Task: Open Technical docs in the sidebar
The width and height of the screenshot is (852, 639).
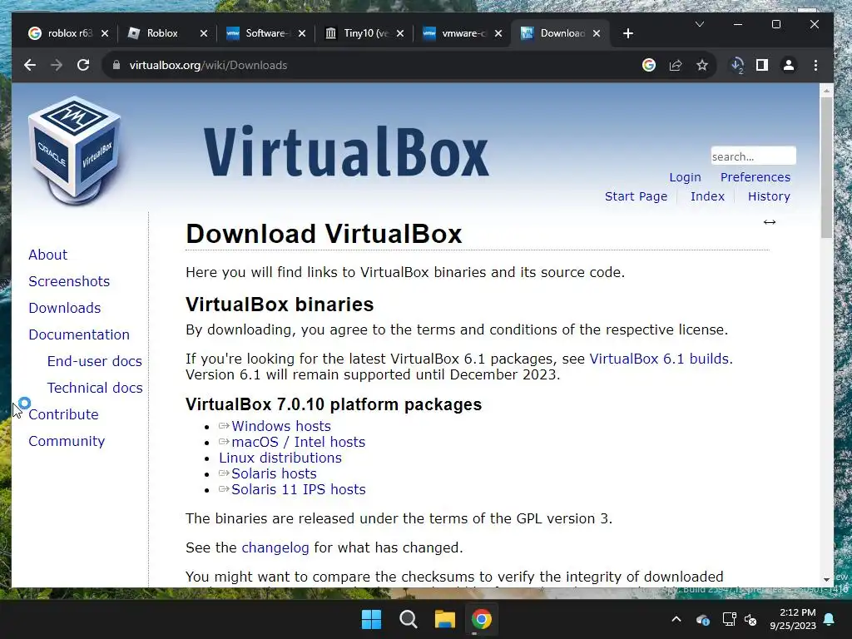Action: tap(95, 388)
